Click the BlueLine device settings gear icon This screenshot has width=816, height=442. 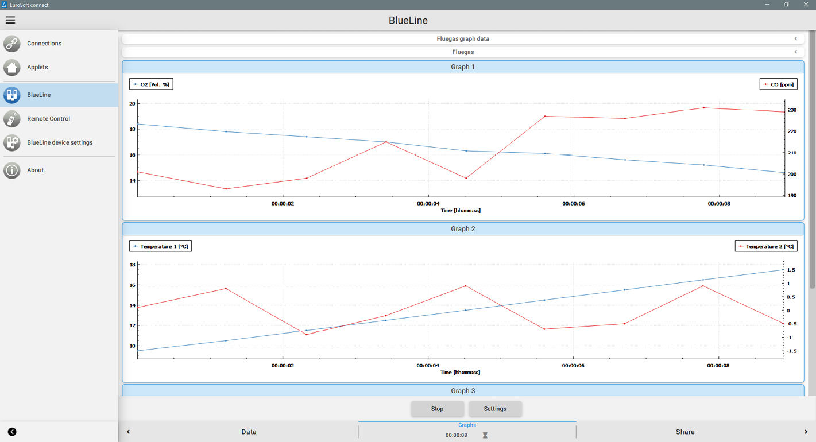click(x=12, y=142)
